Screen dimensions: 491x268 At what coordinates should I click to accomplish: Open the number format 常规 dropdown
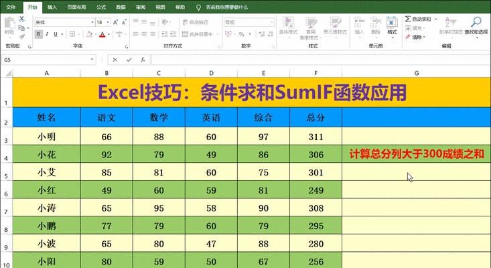[x=272, y=22]
